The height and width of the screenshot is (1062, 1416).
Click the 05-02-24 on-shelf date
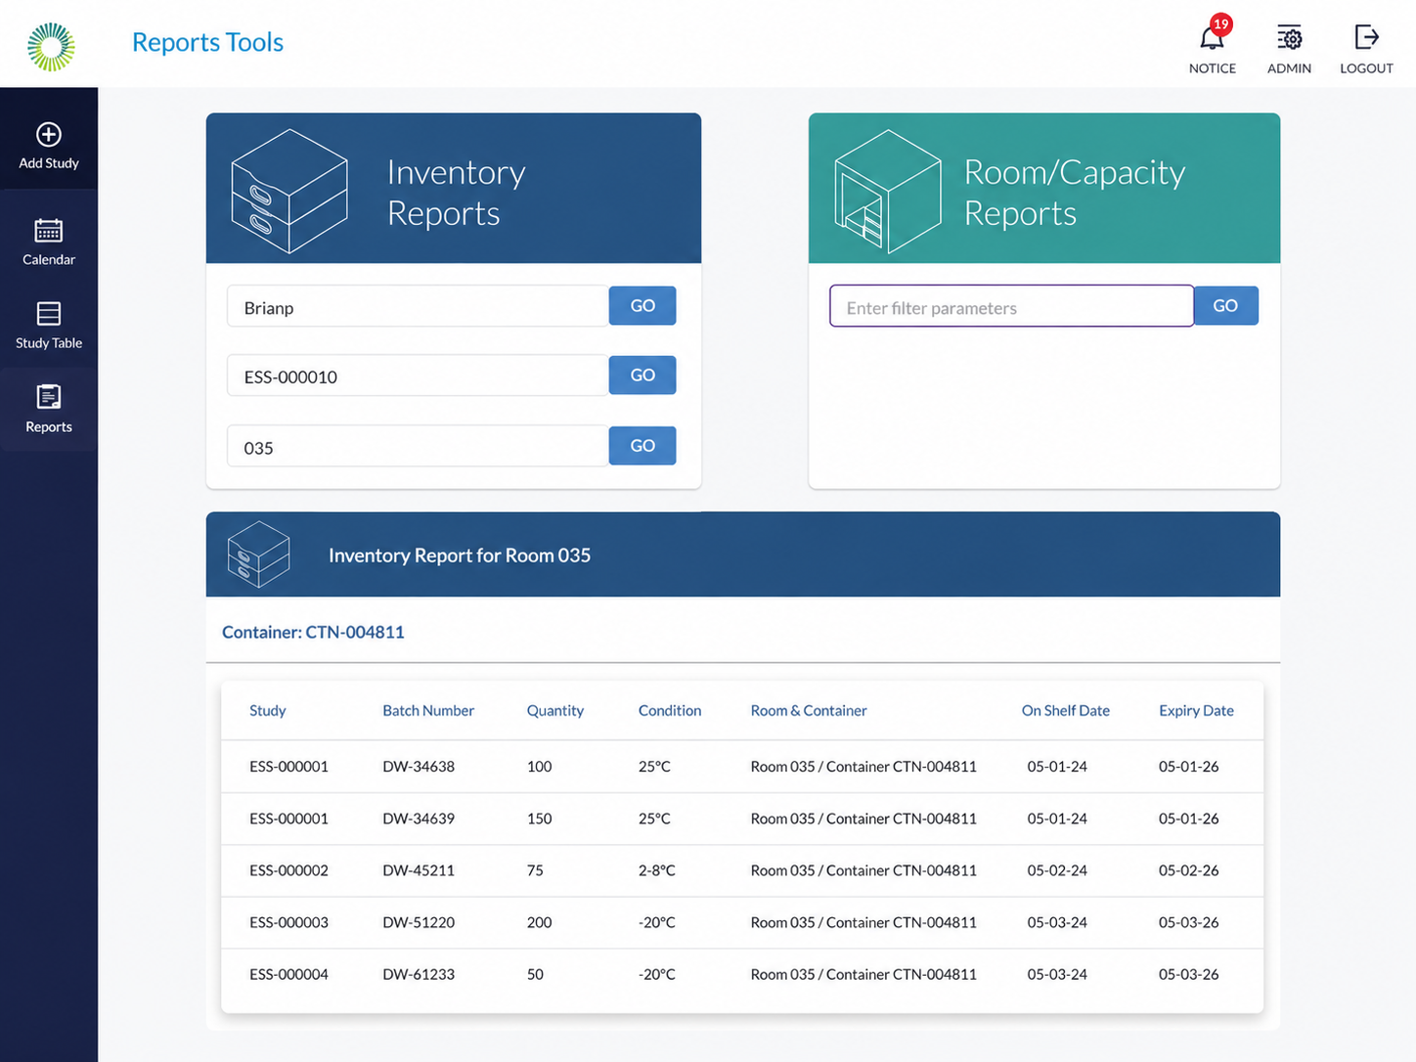[1057, 870]
